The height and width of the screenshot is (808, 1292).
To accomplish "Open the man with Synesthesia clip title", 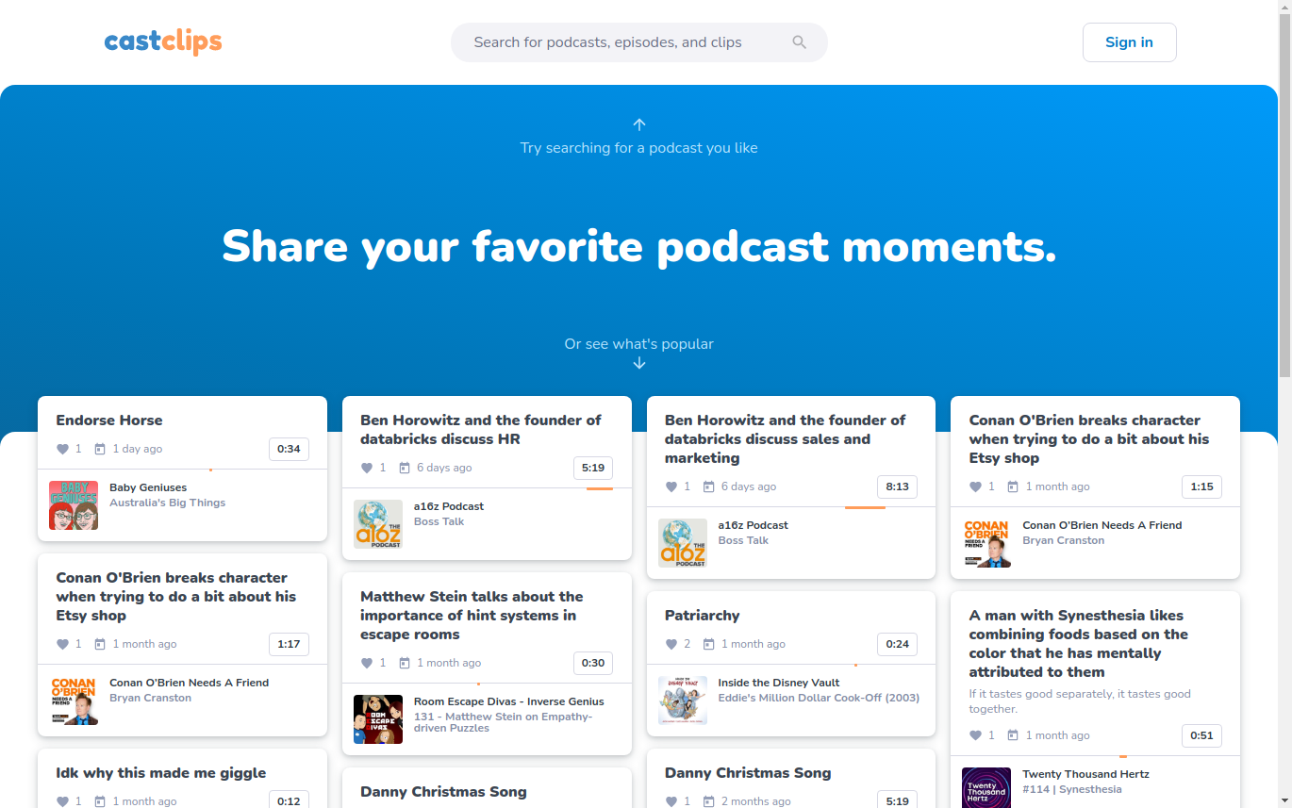I will tap(1079, 644).
